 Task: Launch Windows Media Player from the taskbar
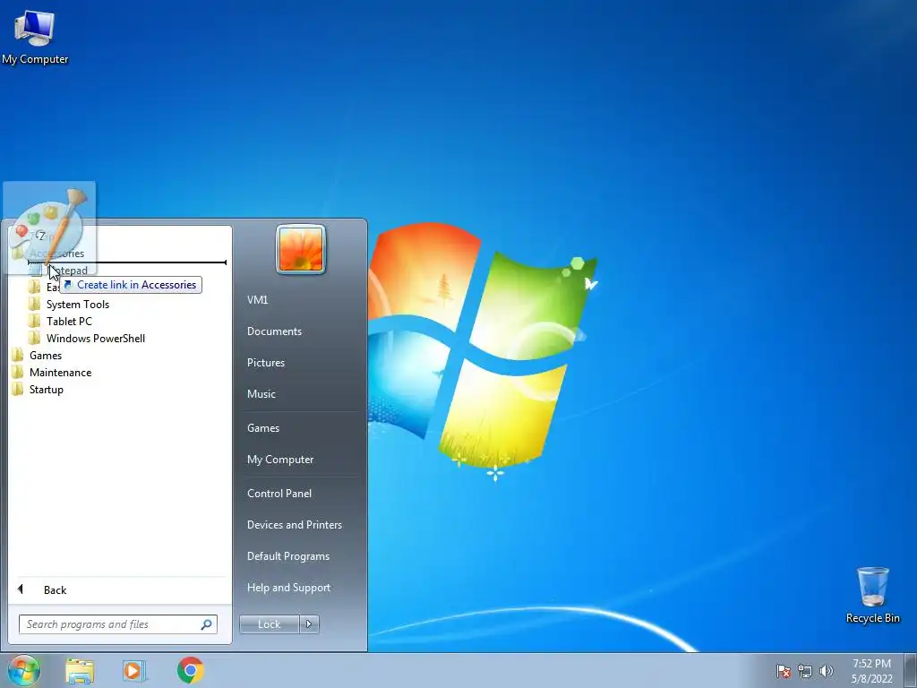pos(133,671)
